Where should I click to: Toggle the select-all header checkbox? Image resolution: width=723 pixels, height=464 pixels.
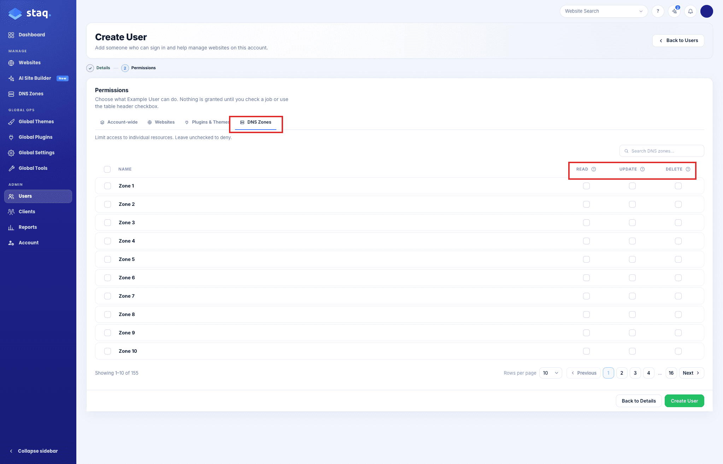coord(107,169)
